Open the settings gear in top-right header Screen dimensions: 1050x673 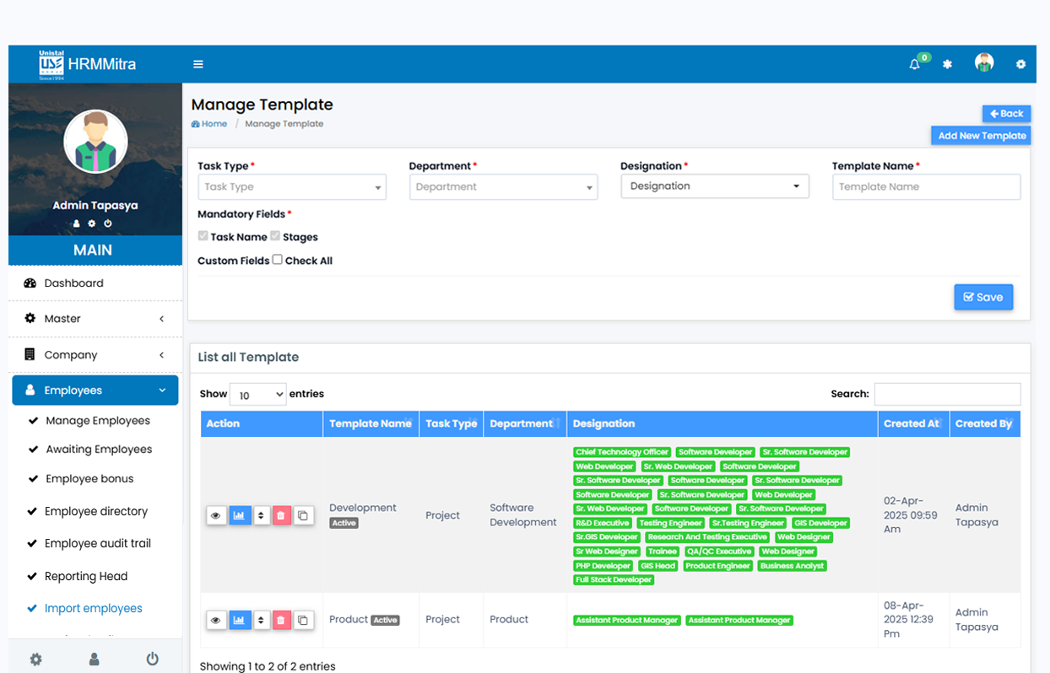point(1020,64)
